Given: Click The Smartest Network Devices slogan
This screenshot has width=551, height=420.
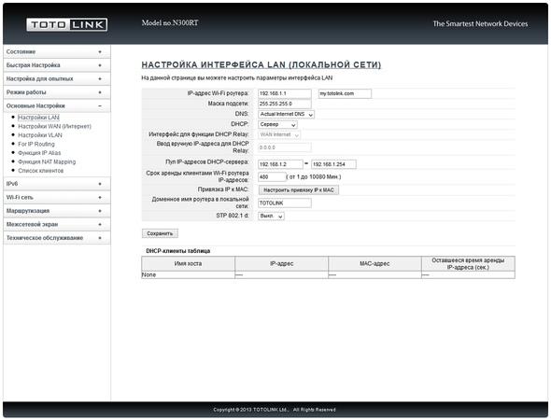Looking at the screenshot, I should (x=480, y=24).
